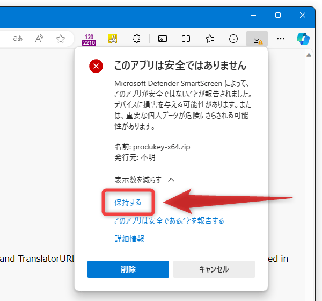Image resolution: width=322 pixels, height=301 pixels.
Task: Minimize the Edge browser window
Action: [x=253, y=15]
